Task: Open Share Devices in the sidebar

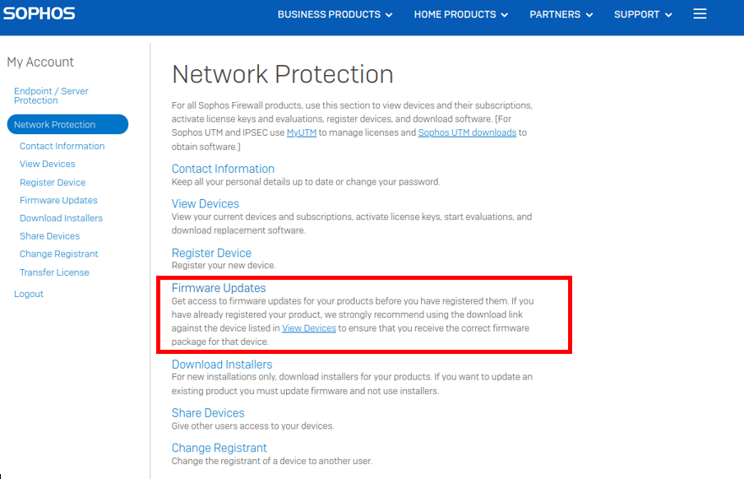Action: pyautogui.click(x=50, y=236)
